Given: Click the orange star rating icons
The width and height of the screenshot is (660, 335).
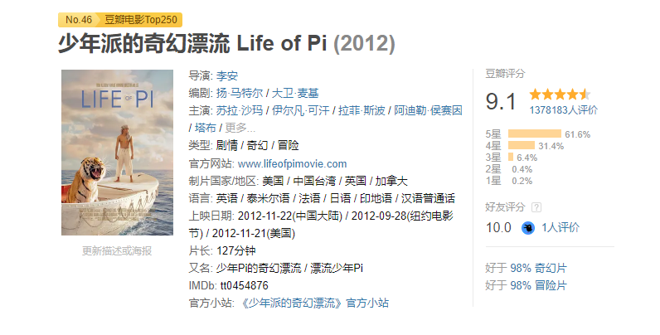Looking at the screenshot, I should pyautogui.click(x=560, y=95).
